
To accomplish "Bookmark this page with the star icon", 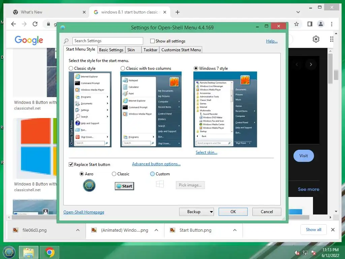I will (x=296, y=24).
